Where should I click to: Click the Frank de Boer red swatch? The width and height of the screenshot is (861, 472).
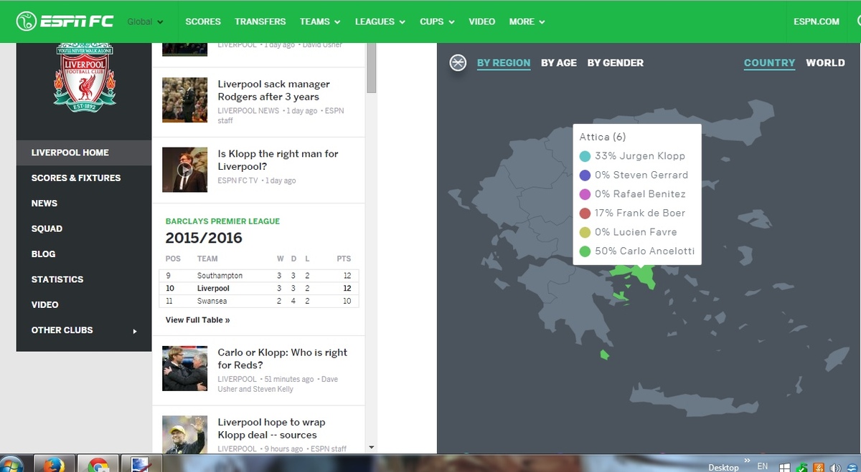[585, 213]
